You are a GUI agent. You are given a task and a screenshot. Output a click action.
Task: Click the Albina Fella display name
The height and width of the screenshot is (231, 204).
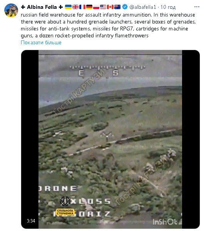(x=42, y=7)
